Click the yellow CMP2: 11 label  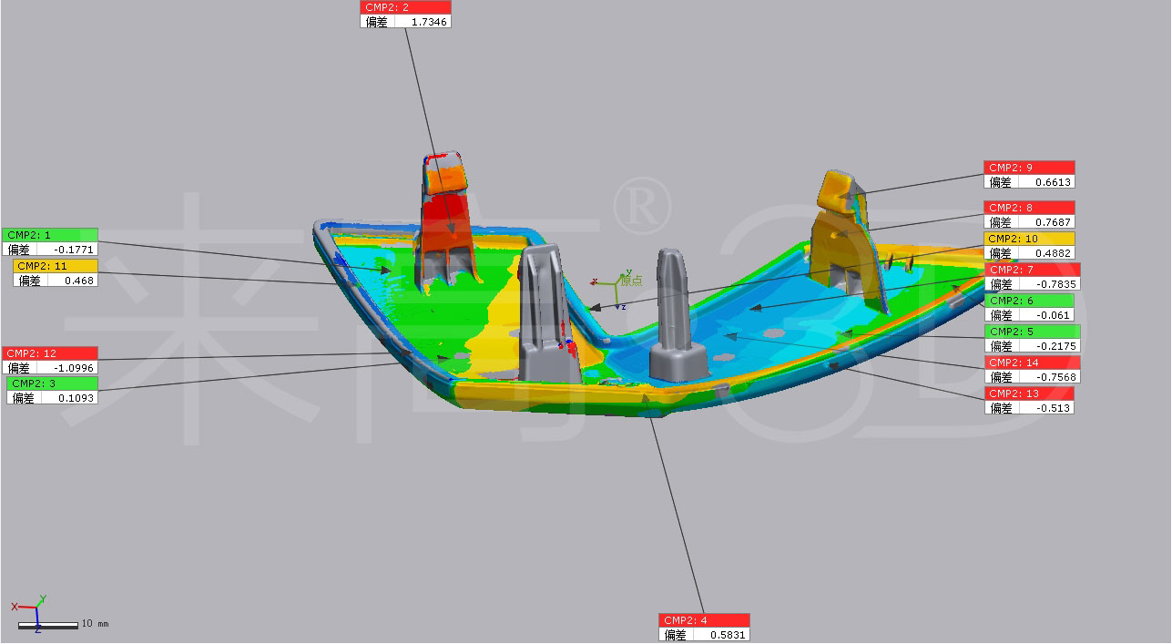click(56, 266)
